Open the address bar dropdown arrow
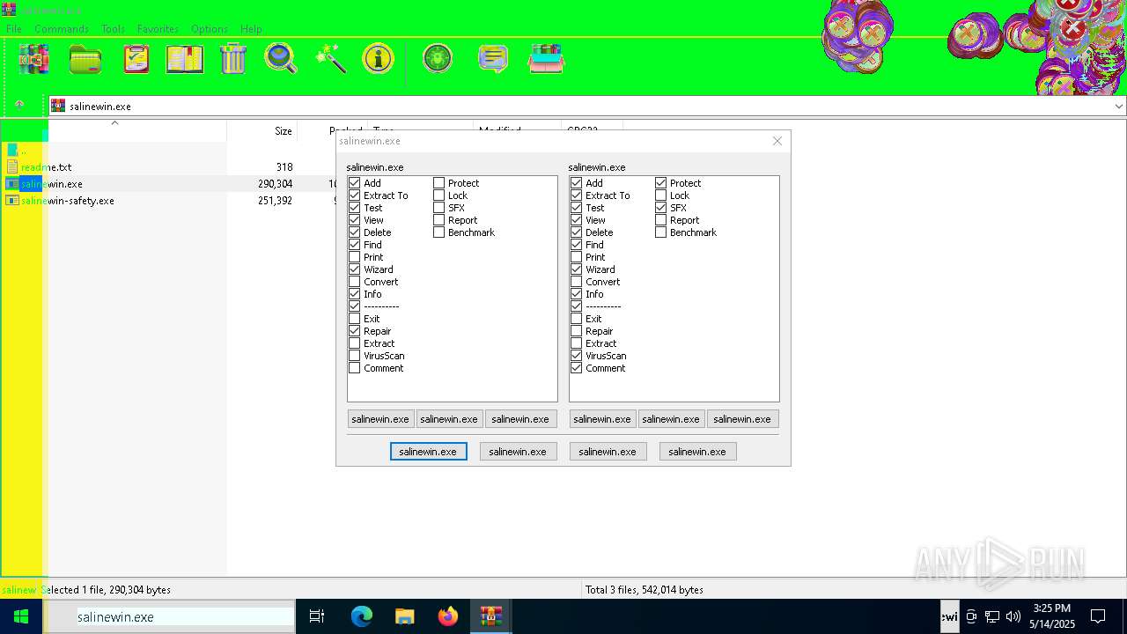Screen dimensions: 1127x634 (x=1118, y=106)
